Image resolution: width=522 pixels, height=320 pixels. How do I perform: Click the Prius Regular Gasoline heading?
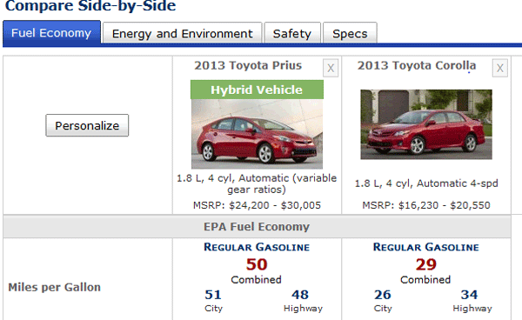tap(257, 247)
